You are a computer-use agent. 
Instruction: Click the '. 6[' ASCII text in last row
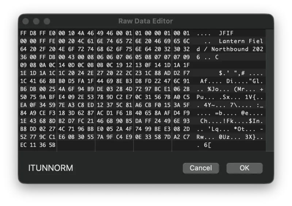204,145
